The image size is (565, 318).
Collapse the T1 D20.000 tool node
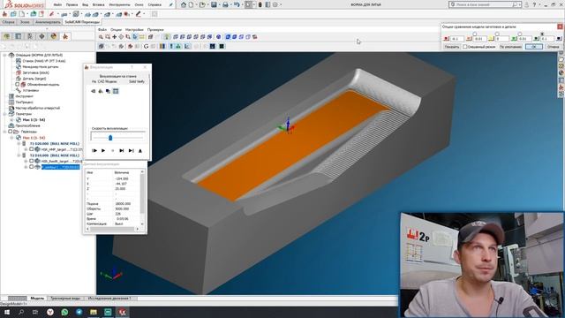coord(19,143)
